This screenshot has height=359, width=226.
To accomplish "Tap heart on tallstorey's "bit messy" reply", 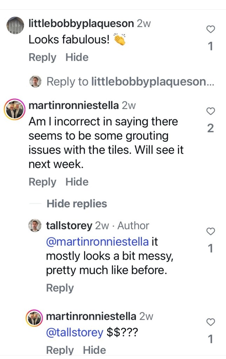I will tap(210, 232).
